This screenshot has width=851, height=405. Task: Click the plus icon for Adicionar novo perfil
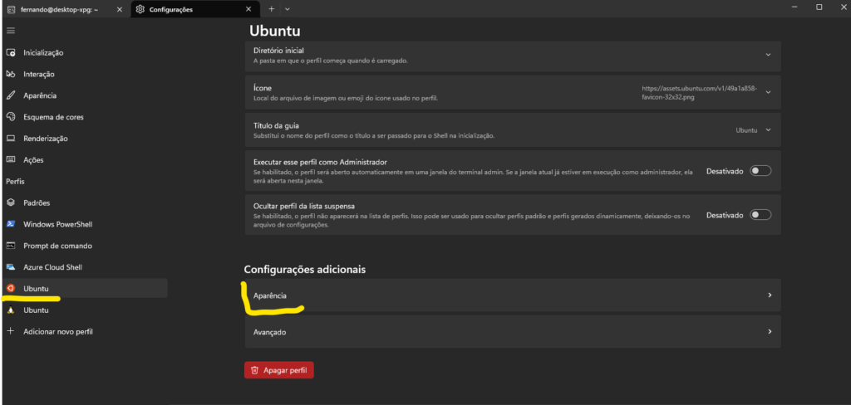10,331
